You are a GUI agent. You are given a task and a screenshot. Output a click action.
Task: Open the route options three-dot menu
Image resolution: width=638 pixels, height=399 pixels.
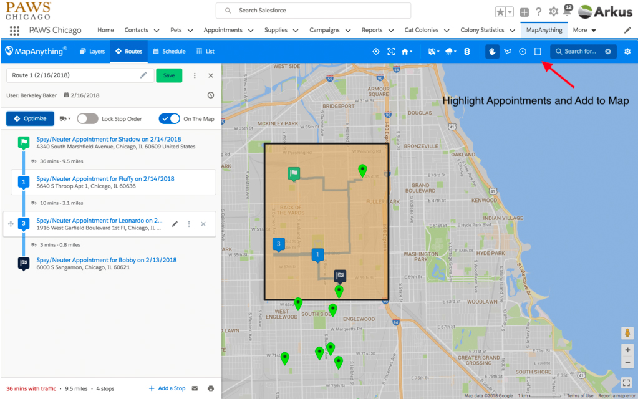(x=195, y=75)
